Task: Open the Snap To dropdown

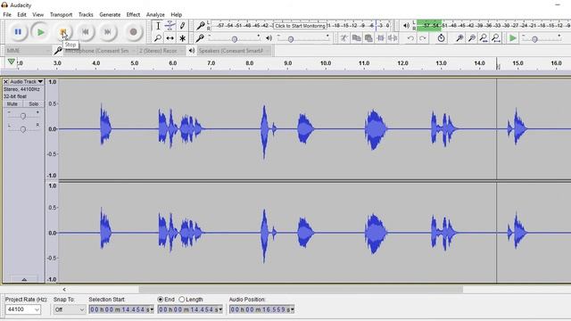Action: click(x=70, y=309)
